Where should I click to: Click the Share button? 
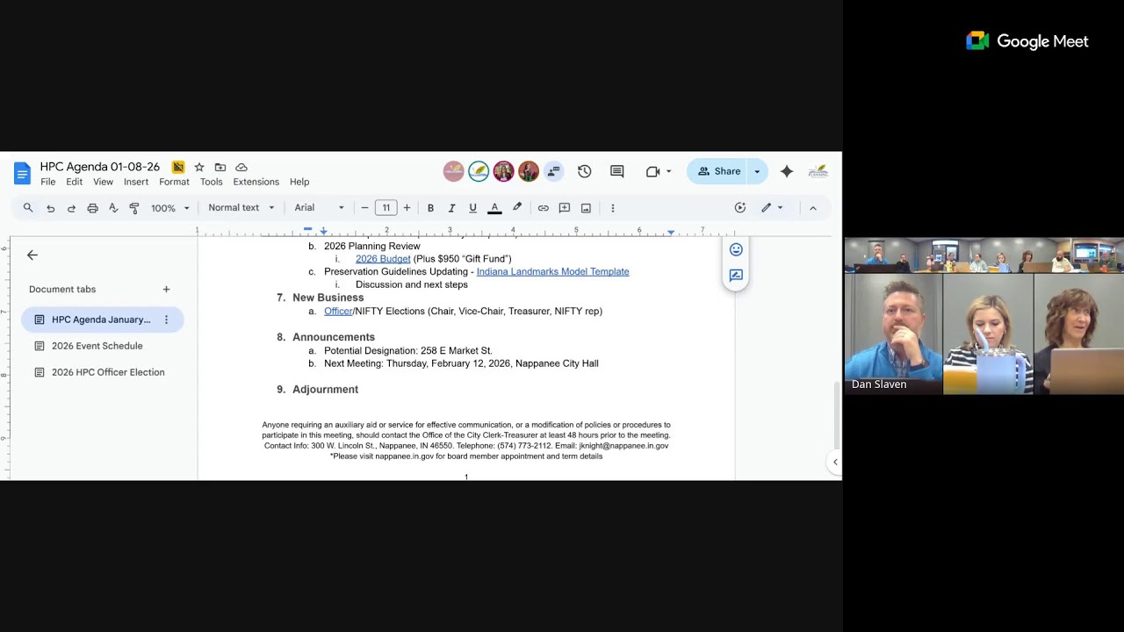[719, 171]
